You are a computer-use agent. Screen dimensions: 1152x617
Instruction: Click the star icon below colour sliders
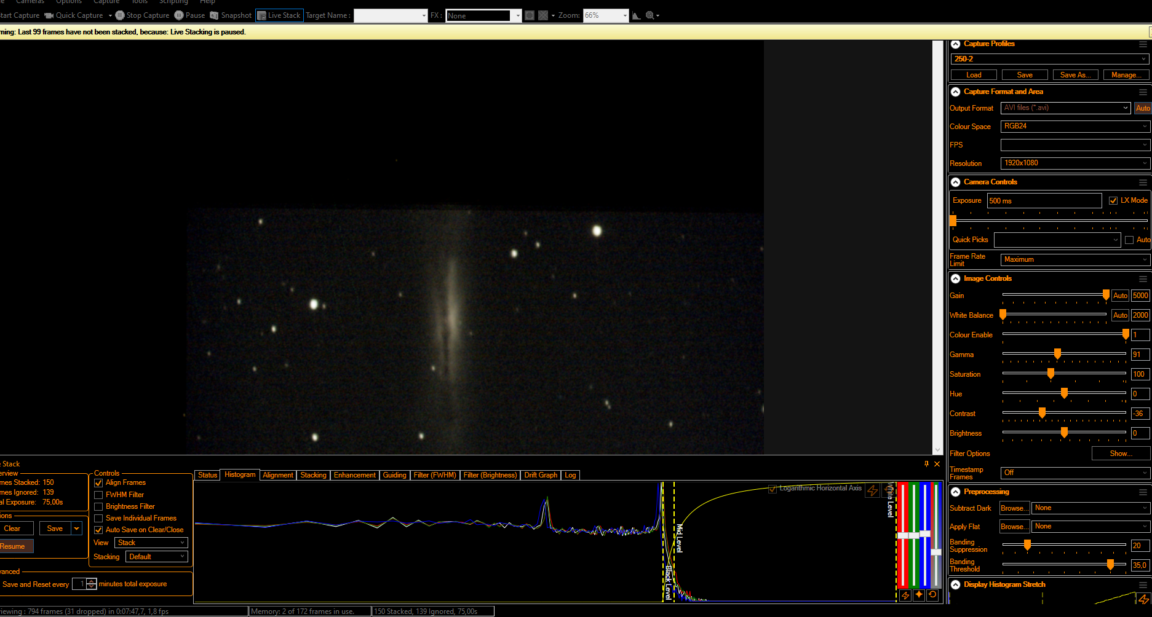[x=919, y=595]
